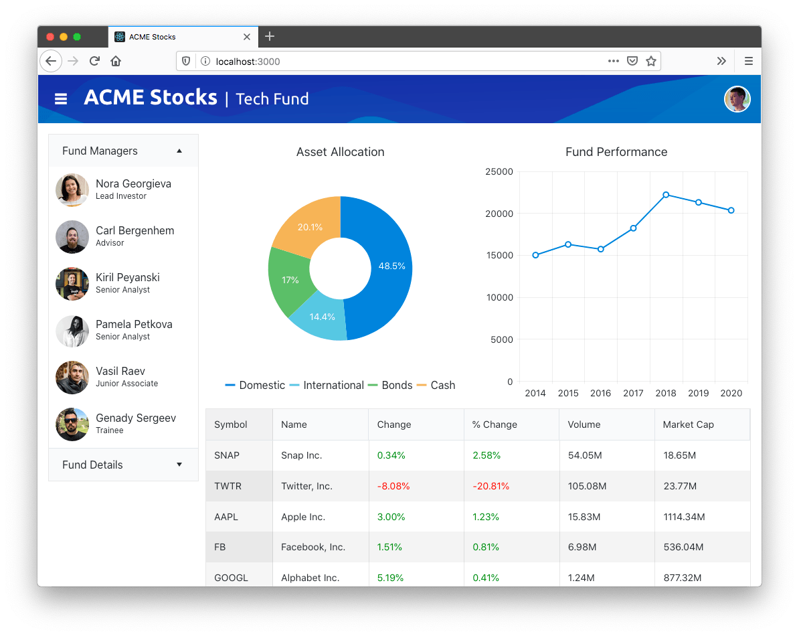Select the ACME Stocks browser tab
799x636 pixels.
coord(183,37)
